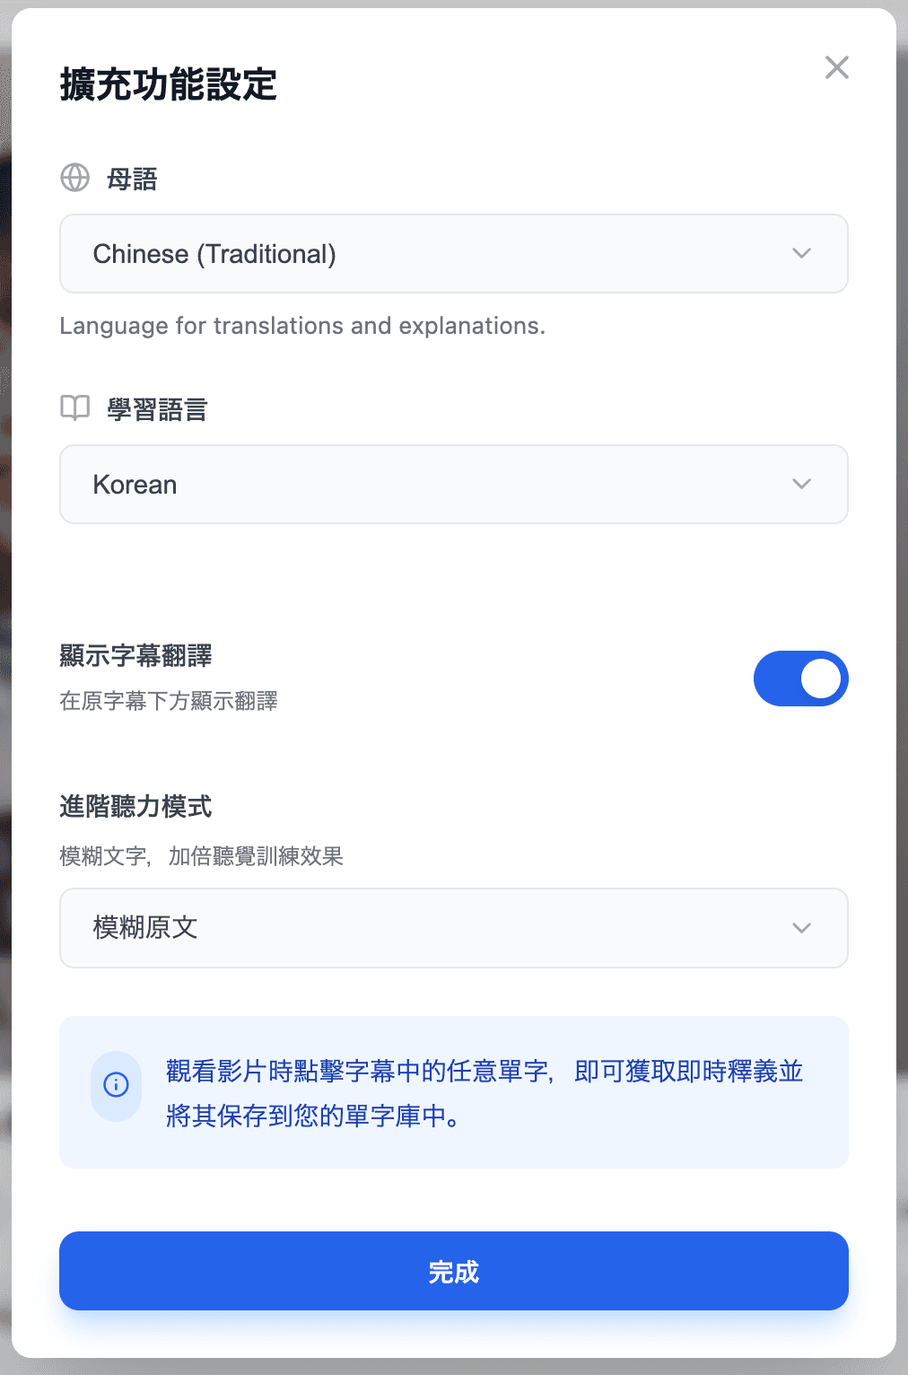This screenshot has height=1375, width=908.
Task: Click the 進階聽力模式 heading
Action: (135, 807)
